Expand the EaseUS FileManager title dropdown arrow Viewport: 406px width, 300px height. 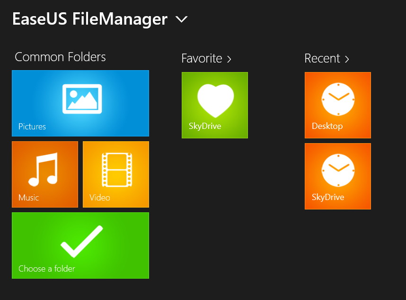[x=181, y=19]
